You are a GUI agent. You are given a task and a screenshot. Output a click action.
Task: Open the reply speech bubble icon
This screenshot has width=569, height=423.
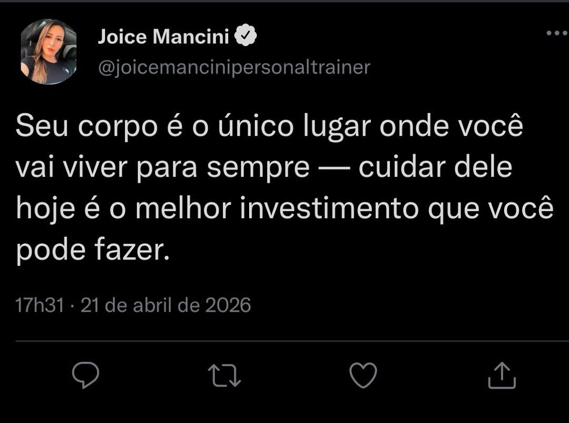[86, 375]
